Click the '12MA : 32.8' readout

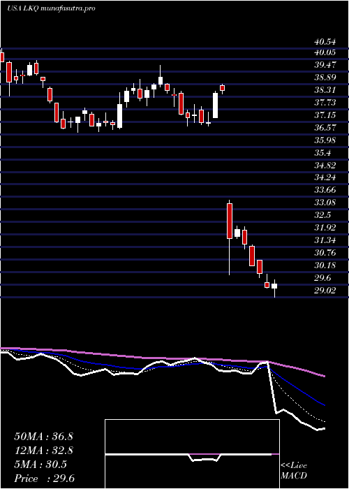[x=43, y=451]
